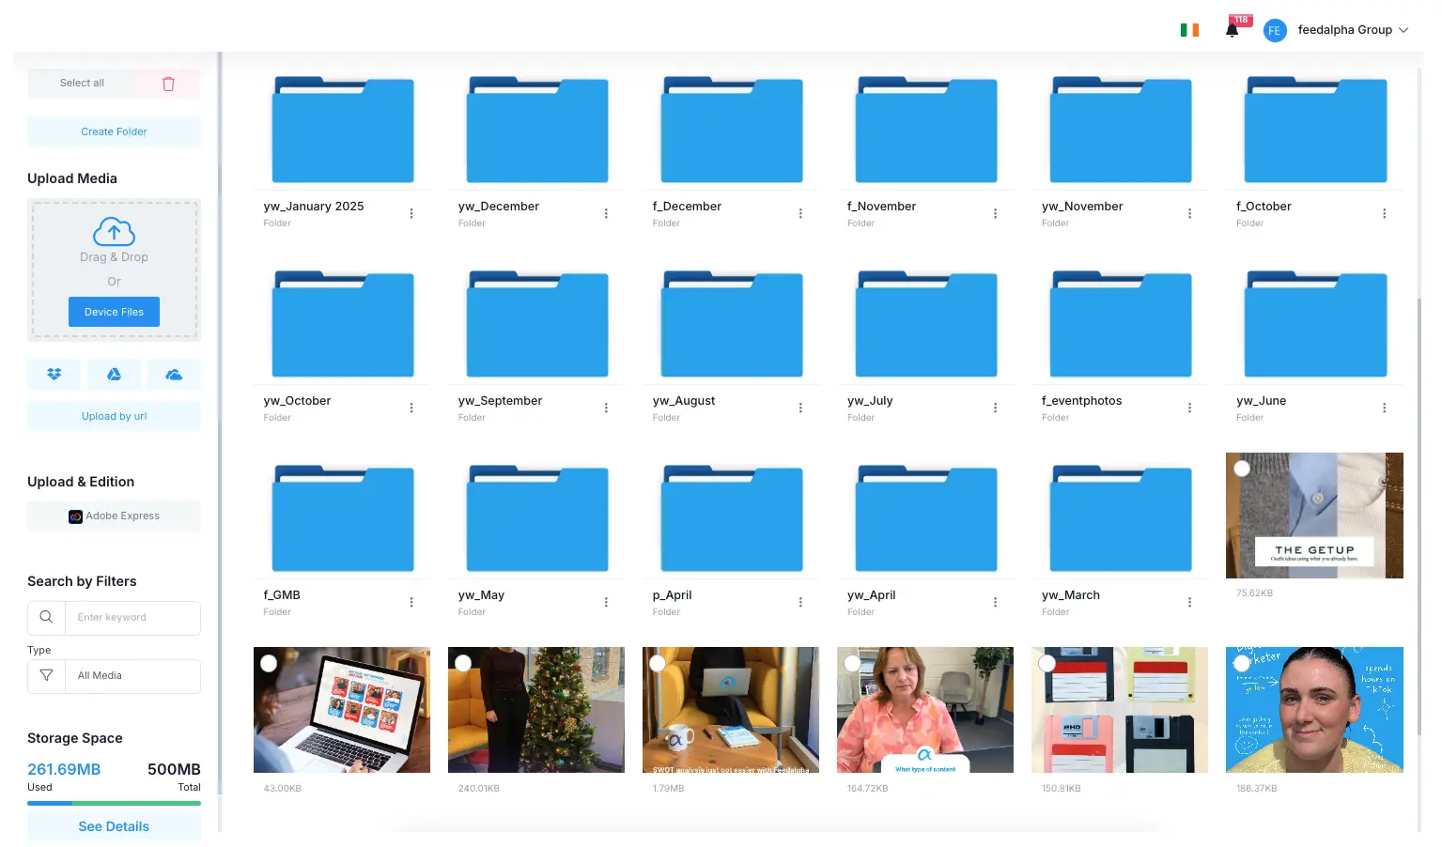Click the Enter keyword search field
This screenshot has width=1442, height=847.
tap(132, 618)
